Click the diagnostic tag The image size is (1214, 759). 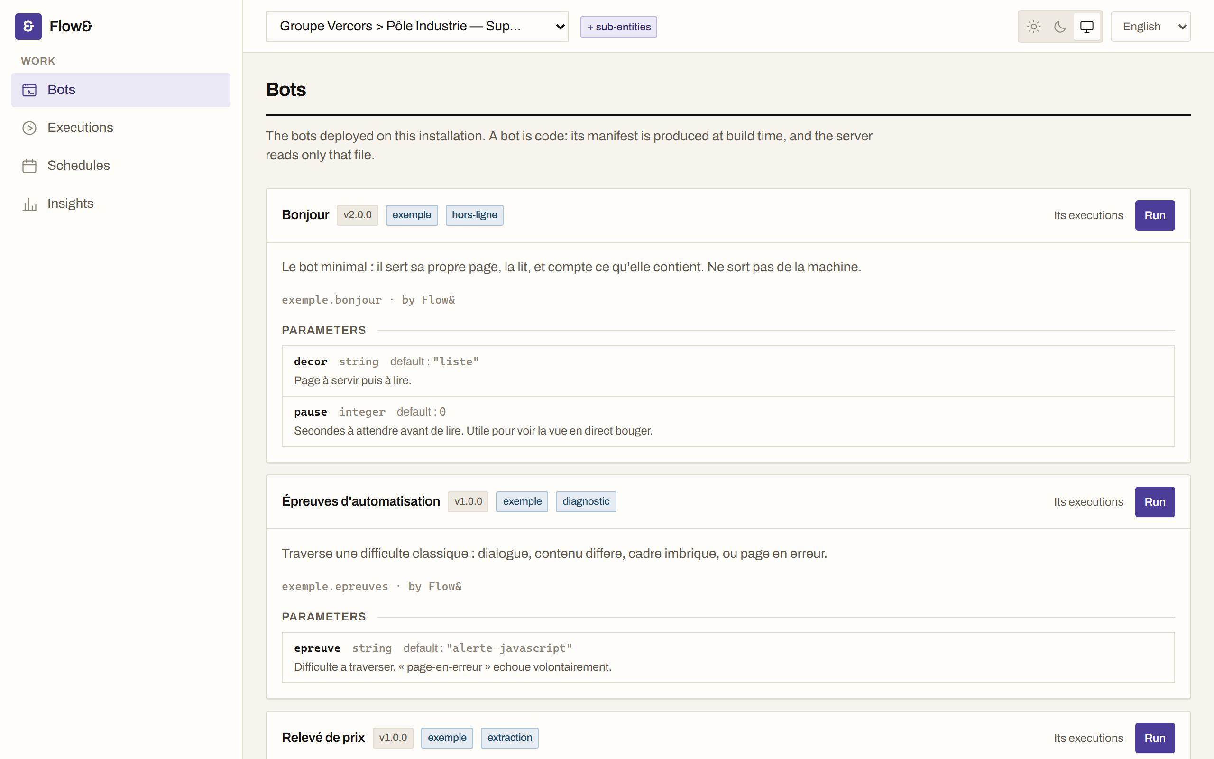(x=586, y=502)
